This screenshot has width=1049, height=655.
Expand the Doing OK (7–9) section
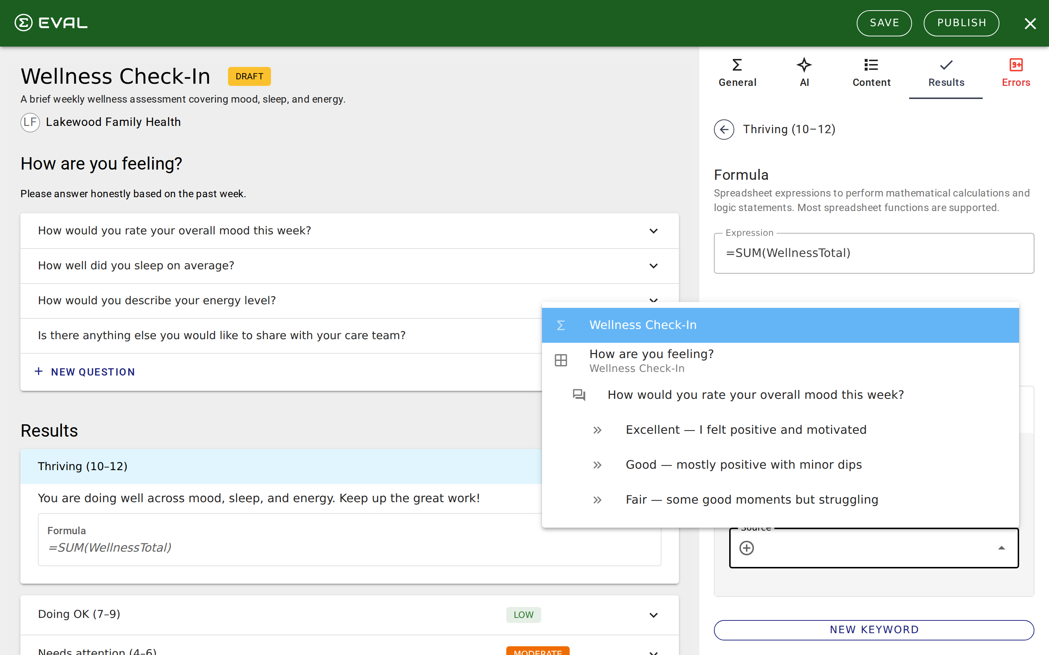click(x=653, y=615)
